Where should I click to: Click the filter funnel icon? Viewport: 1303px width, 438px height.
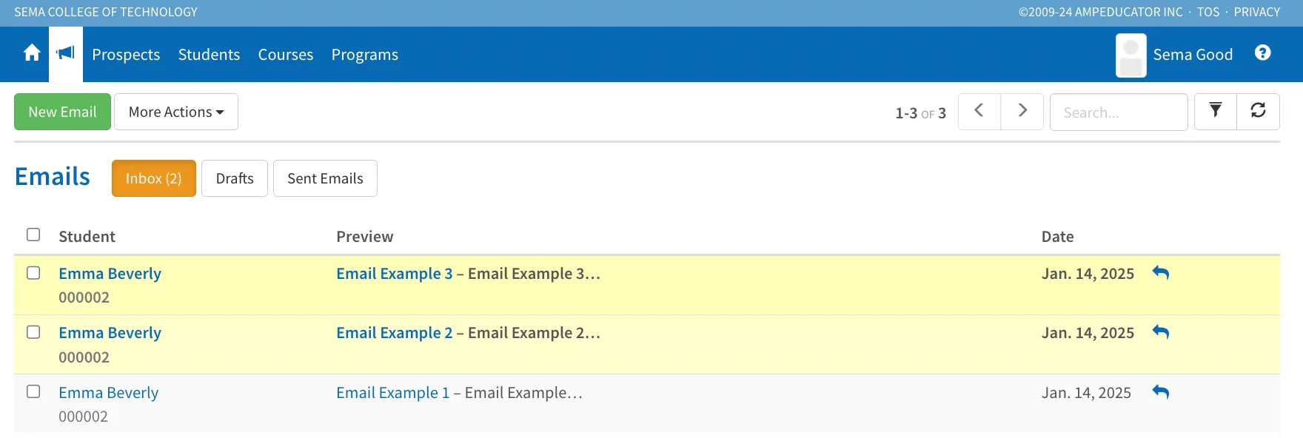coord(1216,111)
